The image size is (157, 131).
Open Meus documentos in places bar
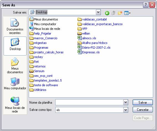(x=15, y=65)
